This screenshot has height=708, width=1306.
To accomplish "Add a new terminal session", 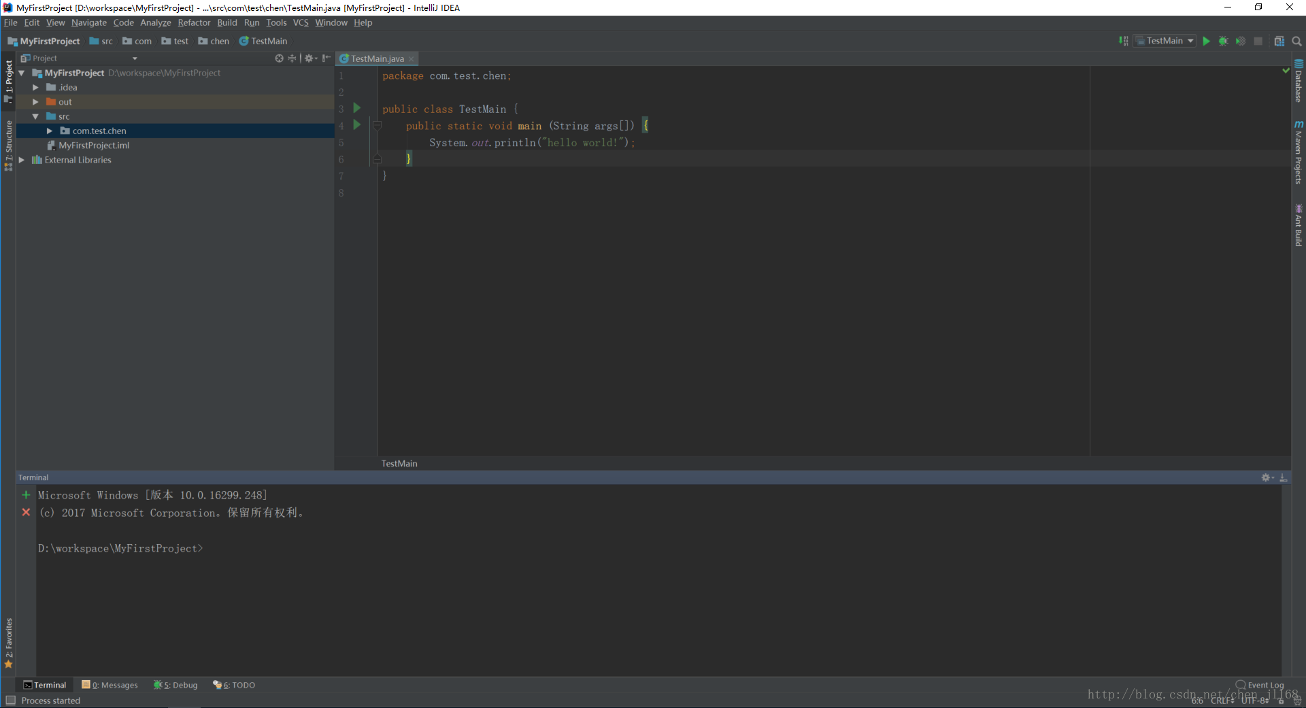I will [26, 495].
